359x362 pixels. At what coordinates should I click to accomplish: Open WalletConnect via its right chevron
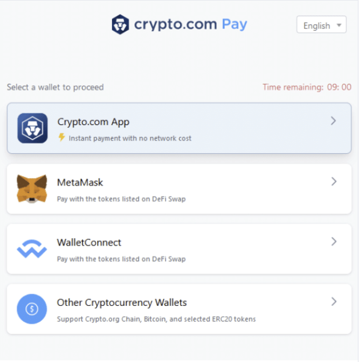coord(334,241)
